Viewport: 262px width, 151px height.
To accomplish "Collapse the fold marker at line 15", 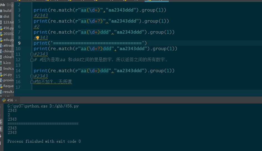I will (x=32, y=76).
